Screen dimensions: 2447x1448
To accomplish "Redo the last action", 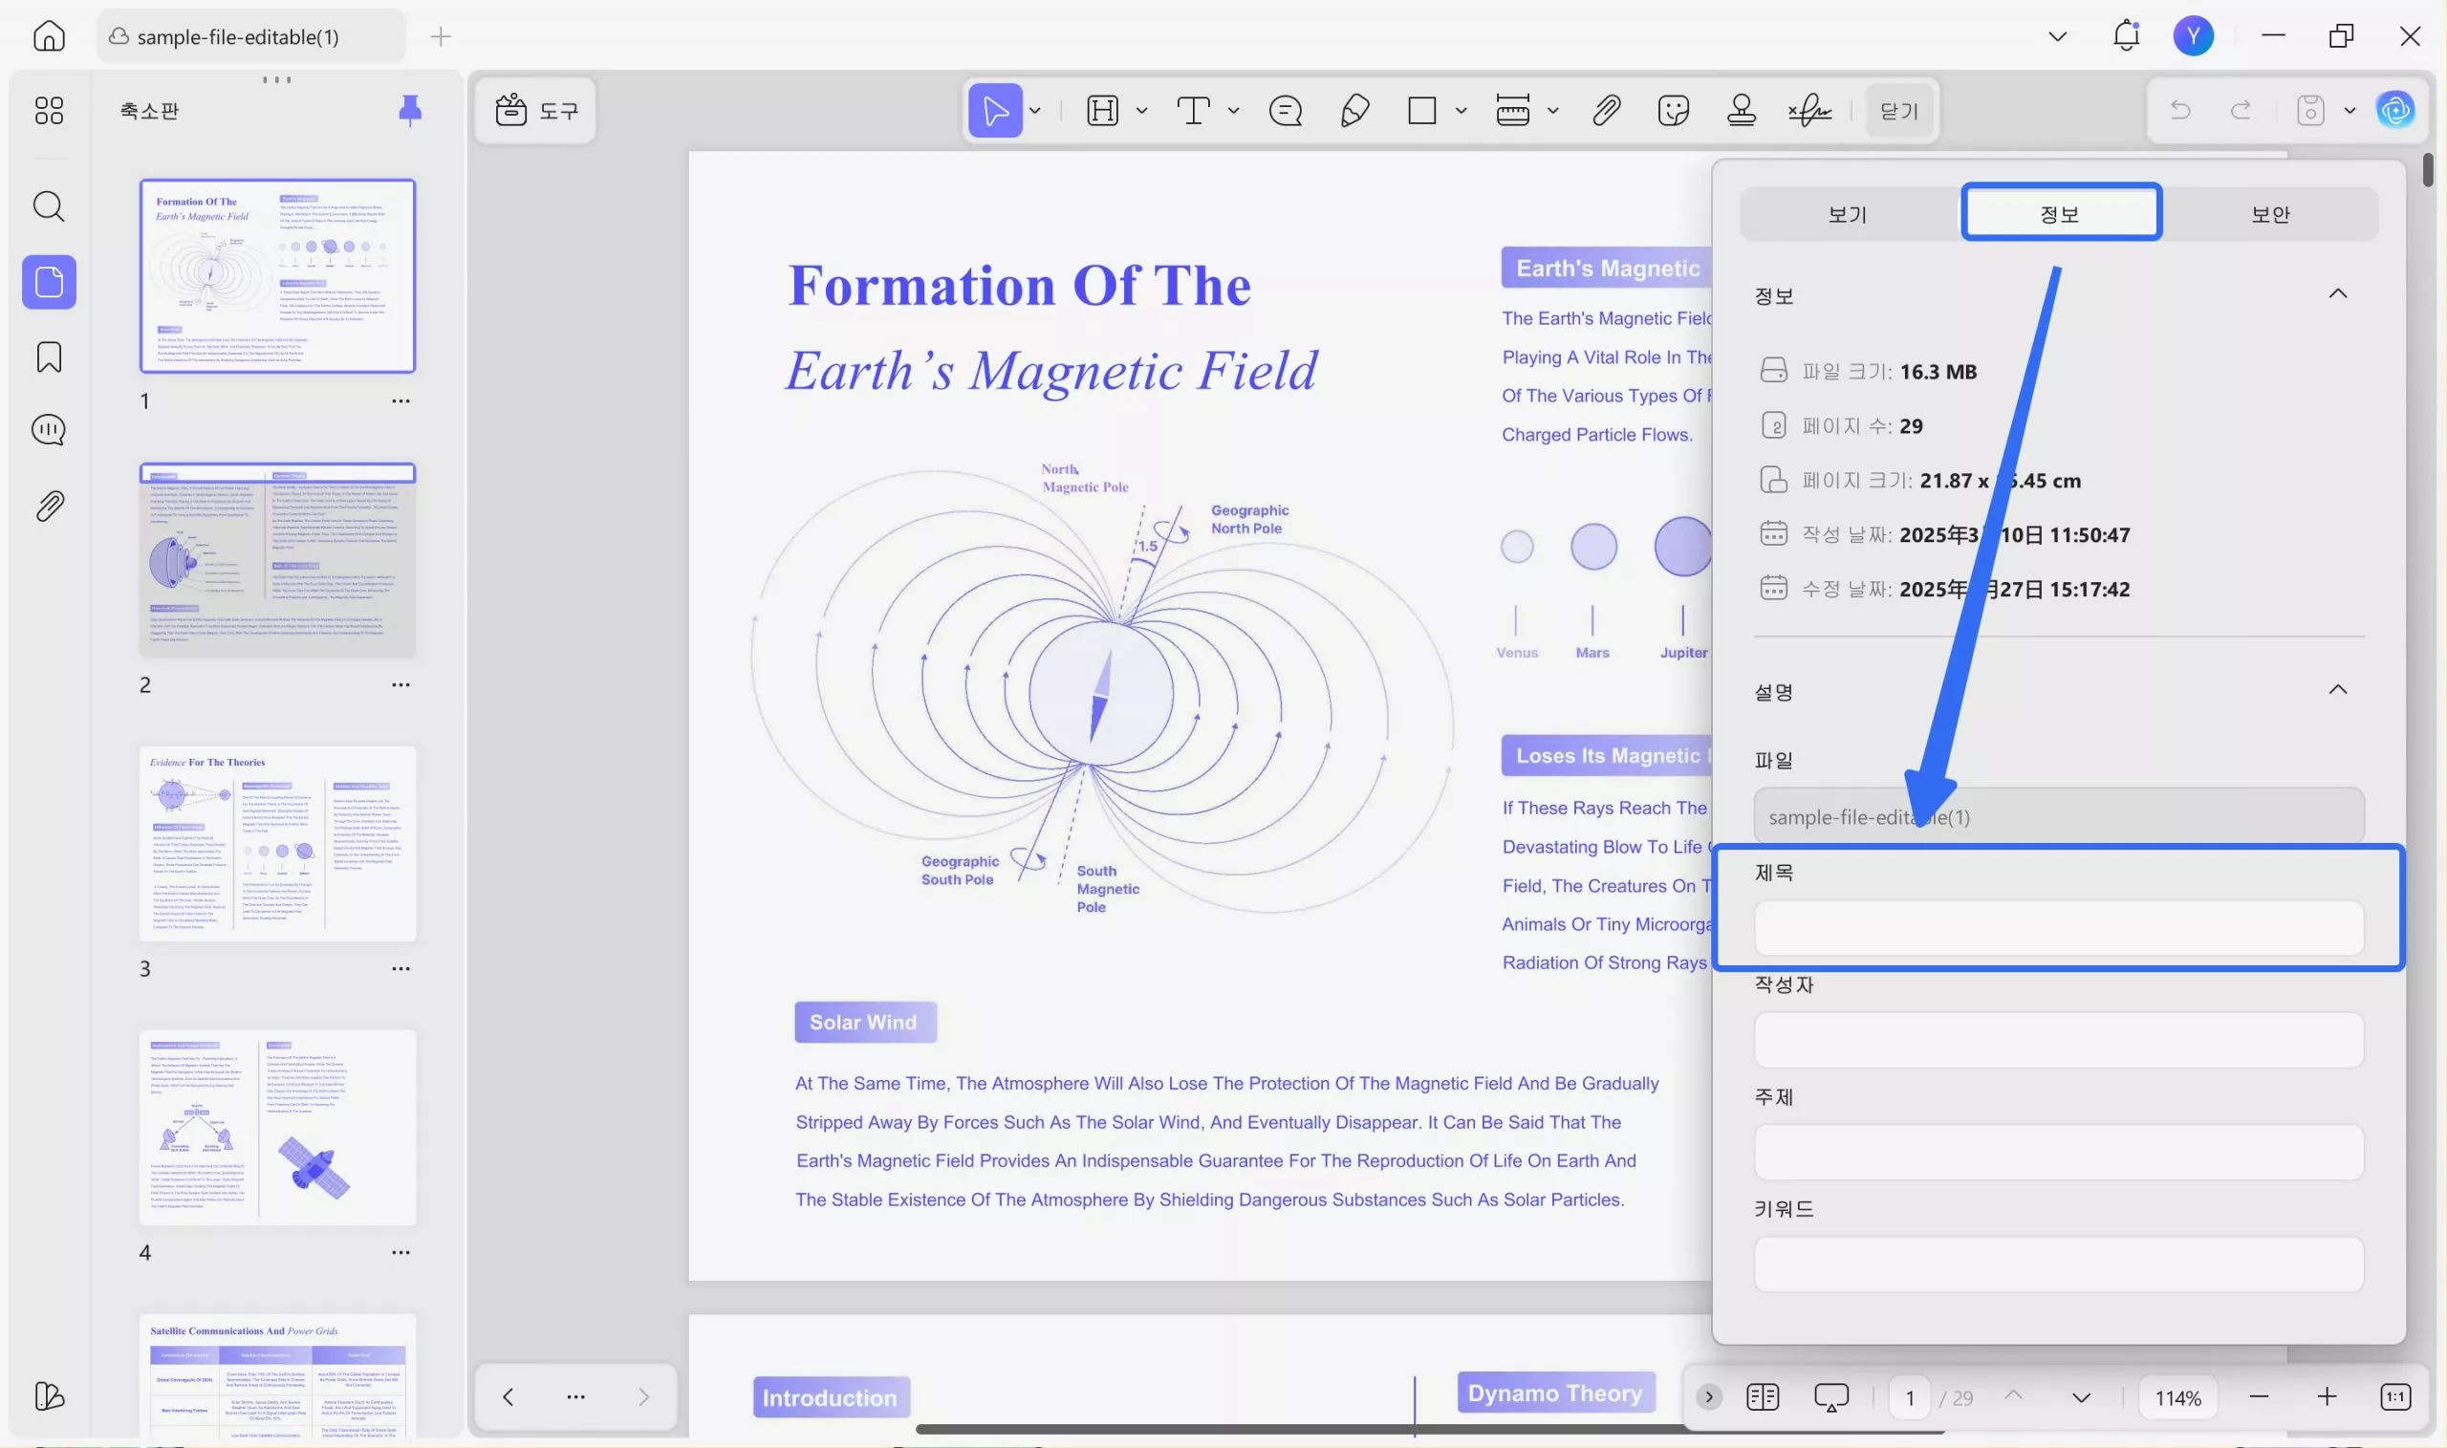I will [2241, 110].
